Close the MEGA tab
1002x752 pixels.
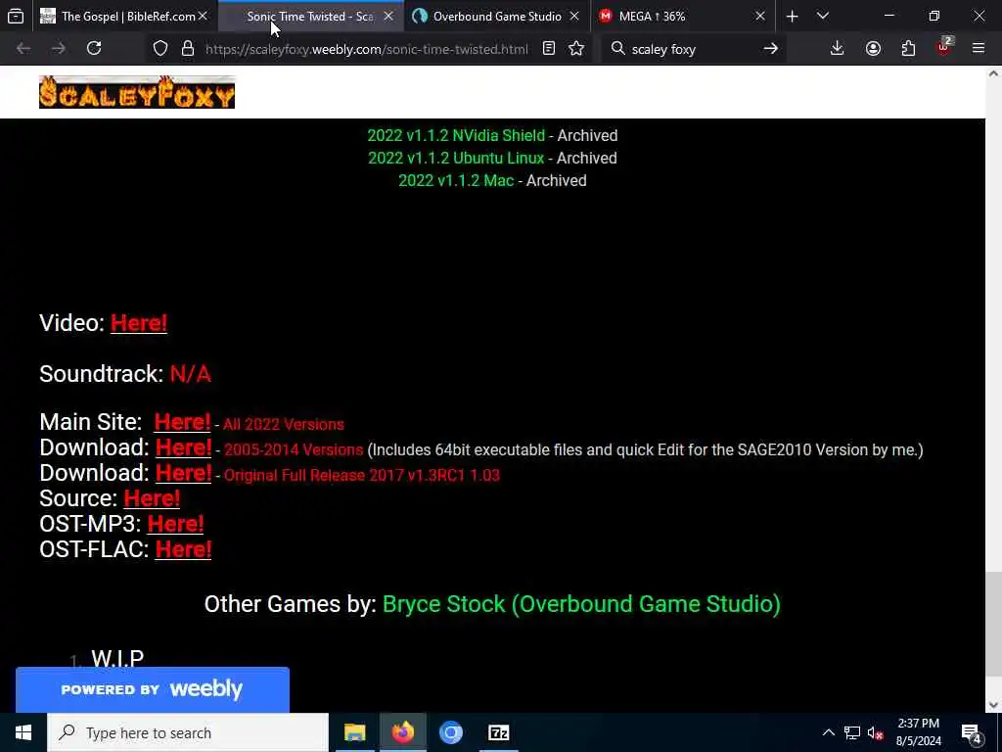click(x=760, y=17)
